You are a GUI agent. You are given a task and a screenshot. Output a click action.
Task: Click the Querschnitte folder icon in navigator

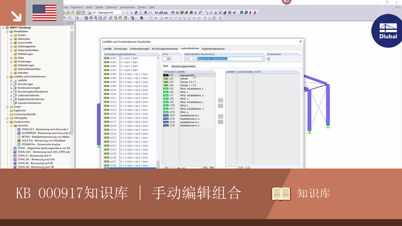click(x=15, y=43)
